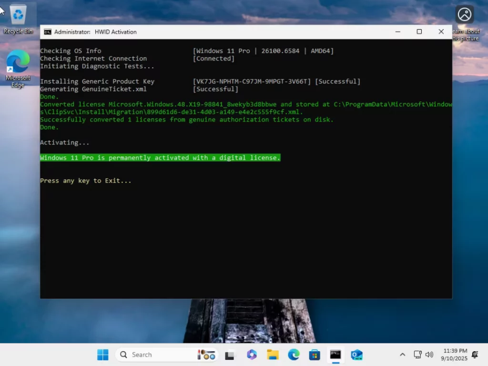Click the volume speaker tray icon
Screen dimensions: 488x366
click(429, 355)
